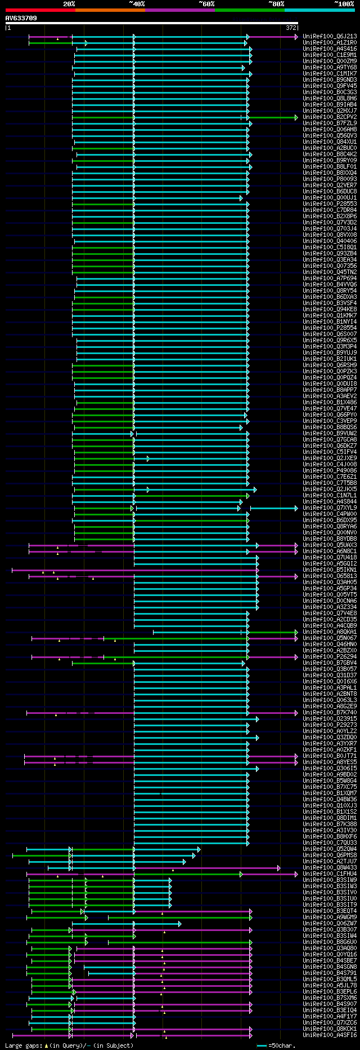Click the orange ~40% identity color bar

(110, 10)
